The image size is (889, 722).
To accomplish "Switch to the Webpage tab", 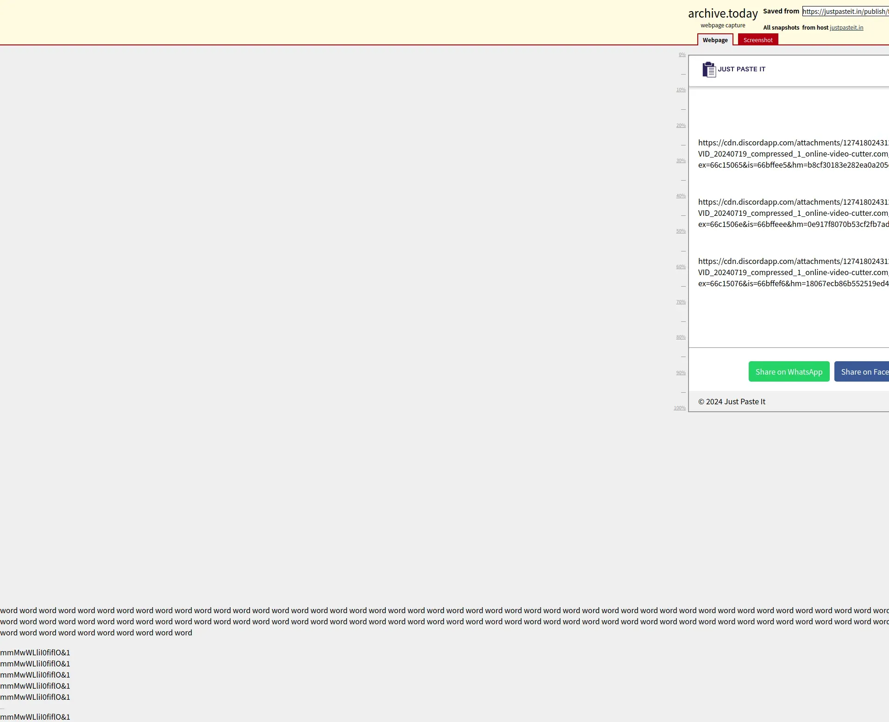I will [x=715, y=40].
